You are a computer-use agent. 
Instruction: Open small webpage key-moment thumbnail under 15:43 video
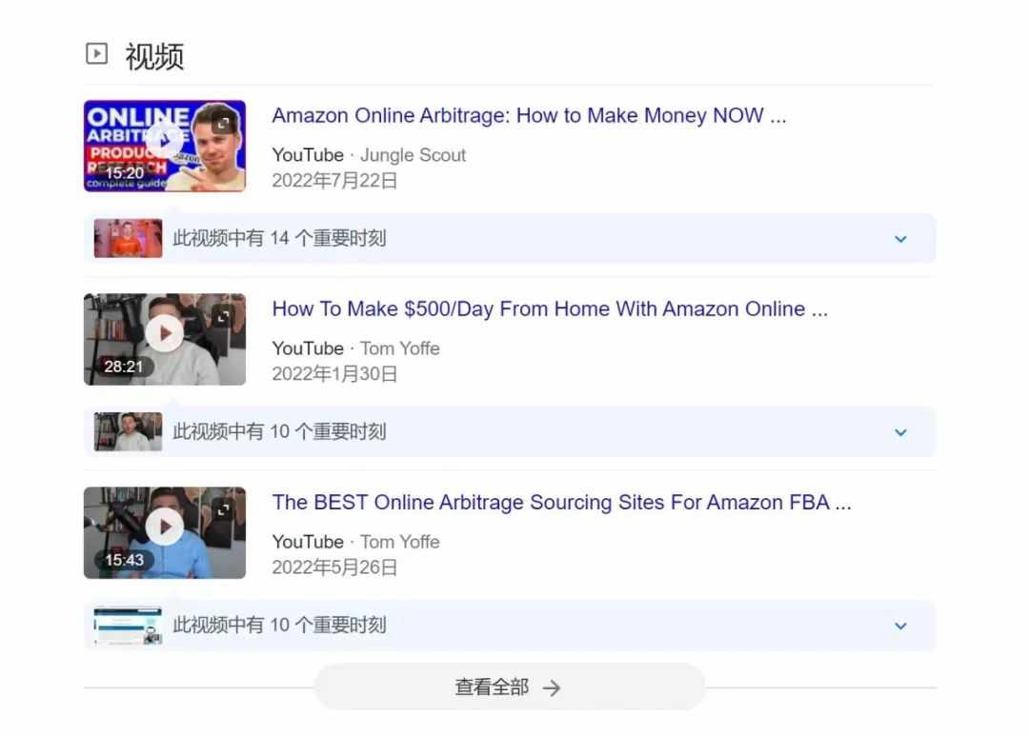click(128, 626)
